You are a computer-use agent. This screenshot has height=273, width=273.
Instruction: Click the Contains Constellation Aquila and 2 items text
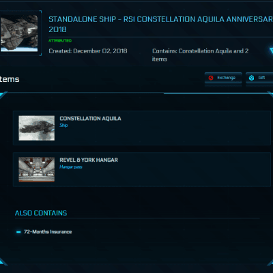[200, 55]
